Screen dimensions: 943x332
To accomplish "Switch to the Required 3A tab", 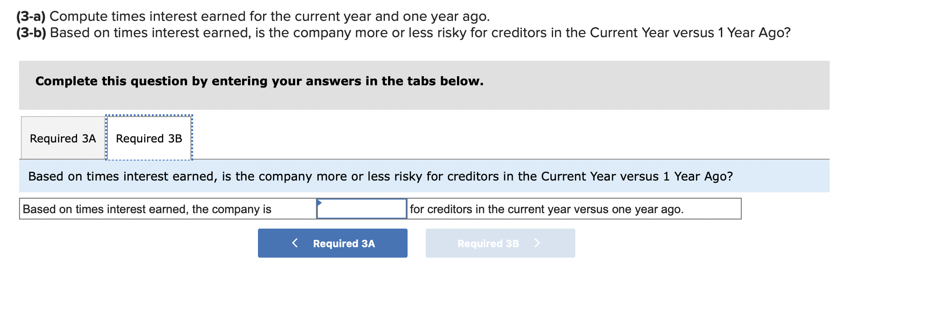I will click(62, 138).
